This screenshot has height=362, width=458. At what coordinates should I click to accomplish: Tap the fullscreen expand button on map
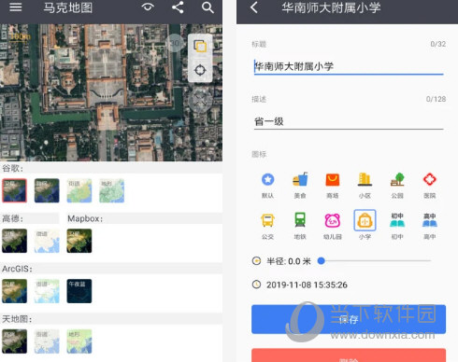coord(200,101)
